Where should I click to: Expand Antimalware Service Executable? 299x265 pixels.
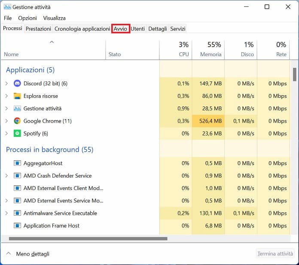(6, 213)
